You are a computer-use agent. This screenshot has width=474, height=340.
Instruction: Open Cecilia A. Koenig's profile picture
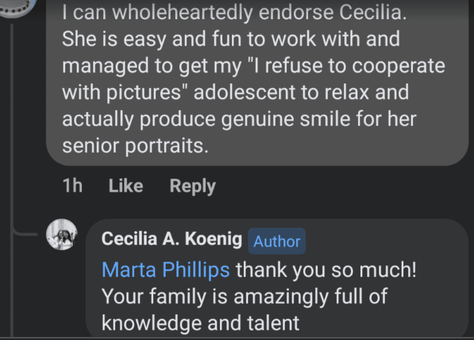pyautogui.click(x=62, y=235)
